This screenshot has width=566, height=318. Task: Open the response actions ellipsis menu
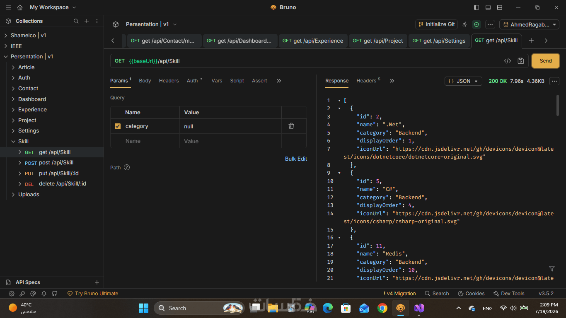point(554,81)
